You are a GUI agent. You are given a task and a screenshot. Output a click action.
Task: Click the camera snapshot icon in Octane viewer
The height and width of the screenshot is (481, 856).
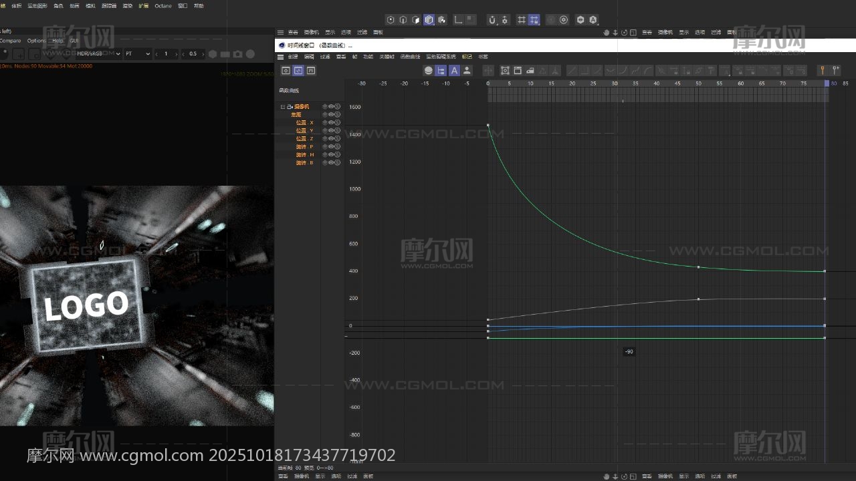[x=237, y=54]
